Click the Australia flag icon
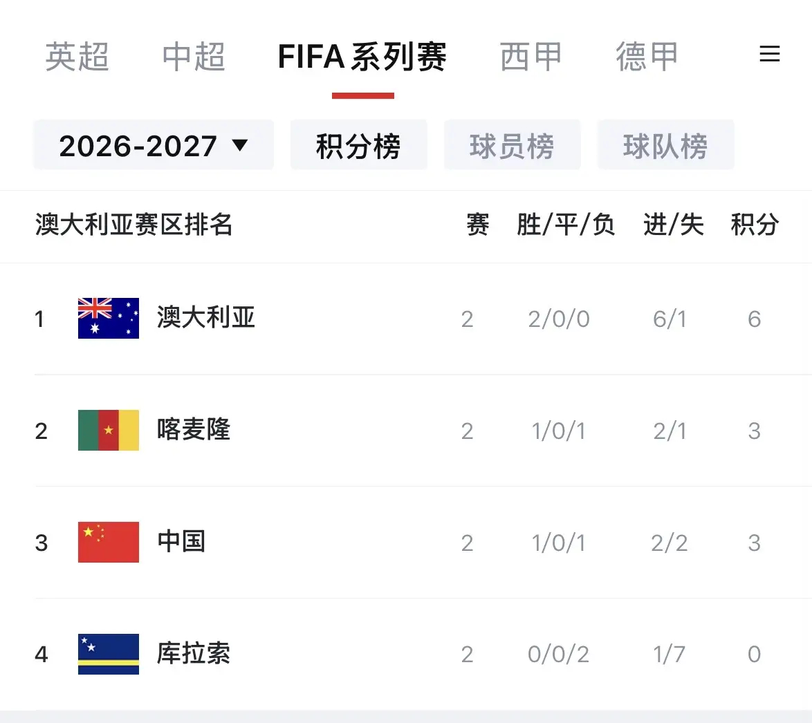 pyautogui.click(x=108, y=318)
